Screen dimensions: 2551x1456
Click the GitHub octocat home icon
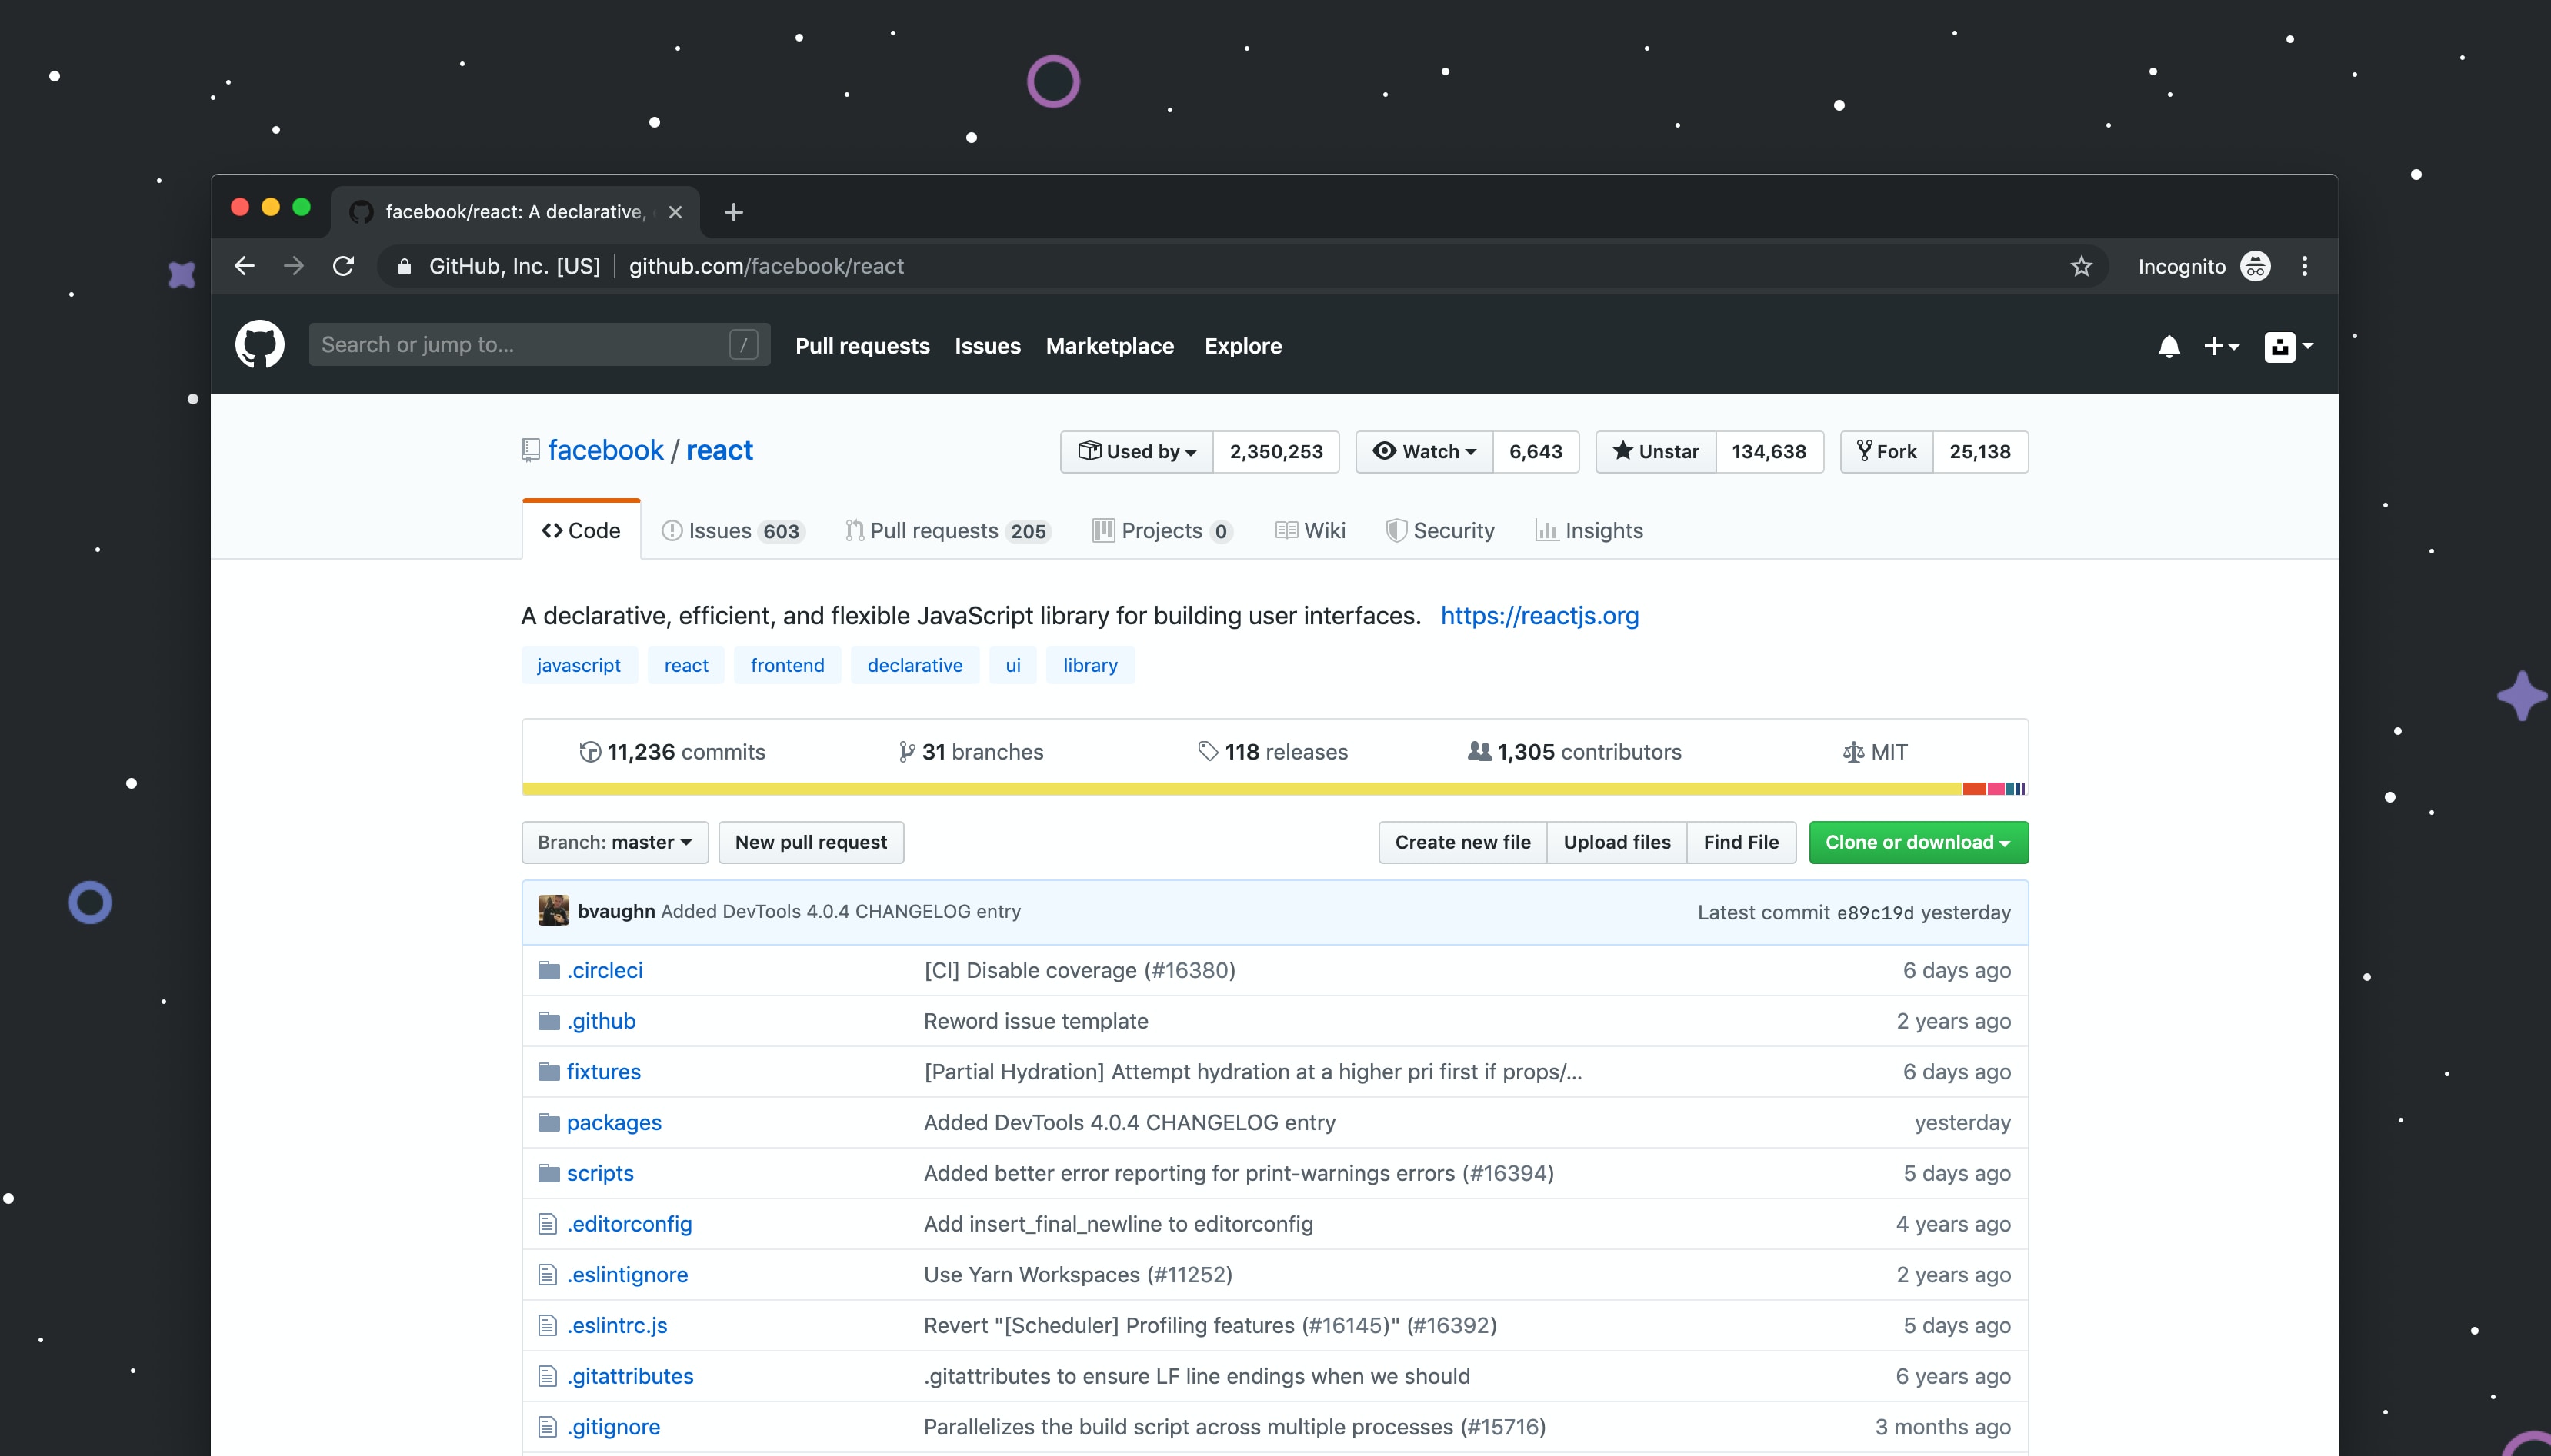pyautogui.click(x=259, y=344)
